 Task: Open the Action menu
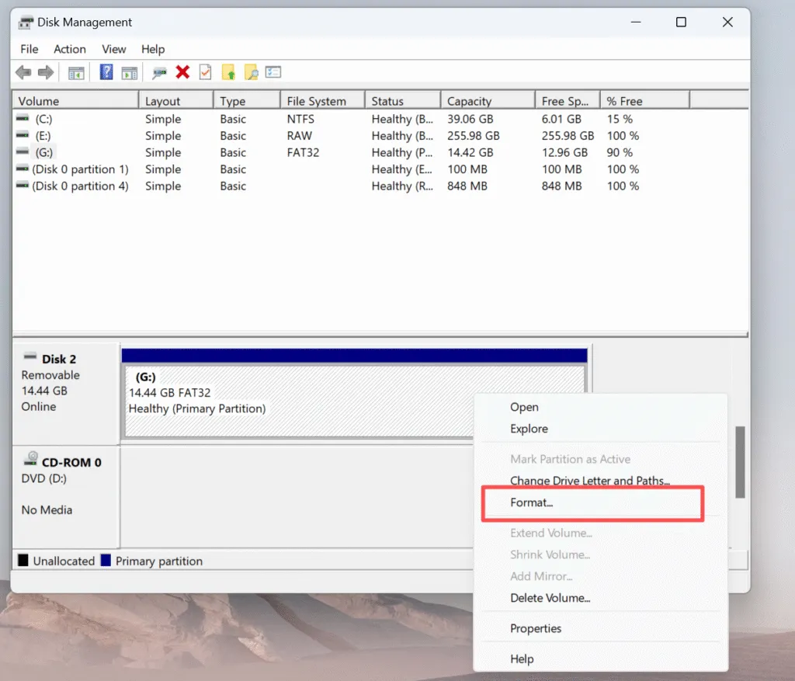[x=70, y=49]
